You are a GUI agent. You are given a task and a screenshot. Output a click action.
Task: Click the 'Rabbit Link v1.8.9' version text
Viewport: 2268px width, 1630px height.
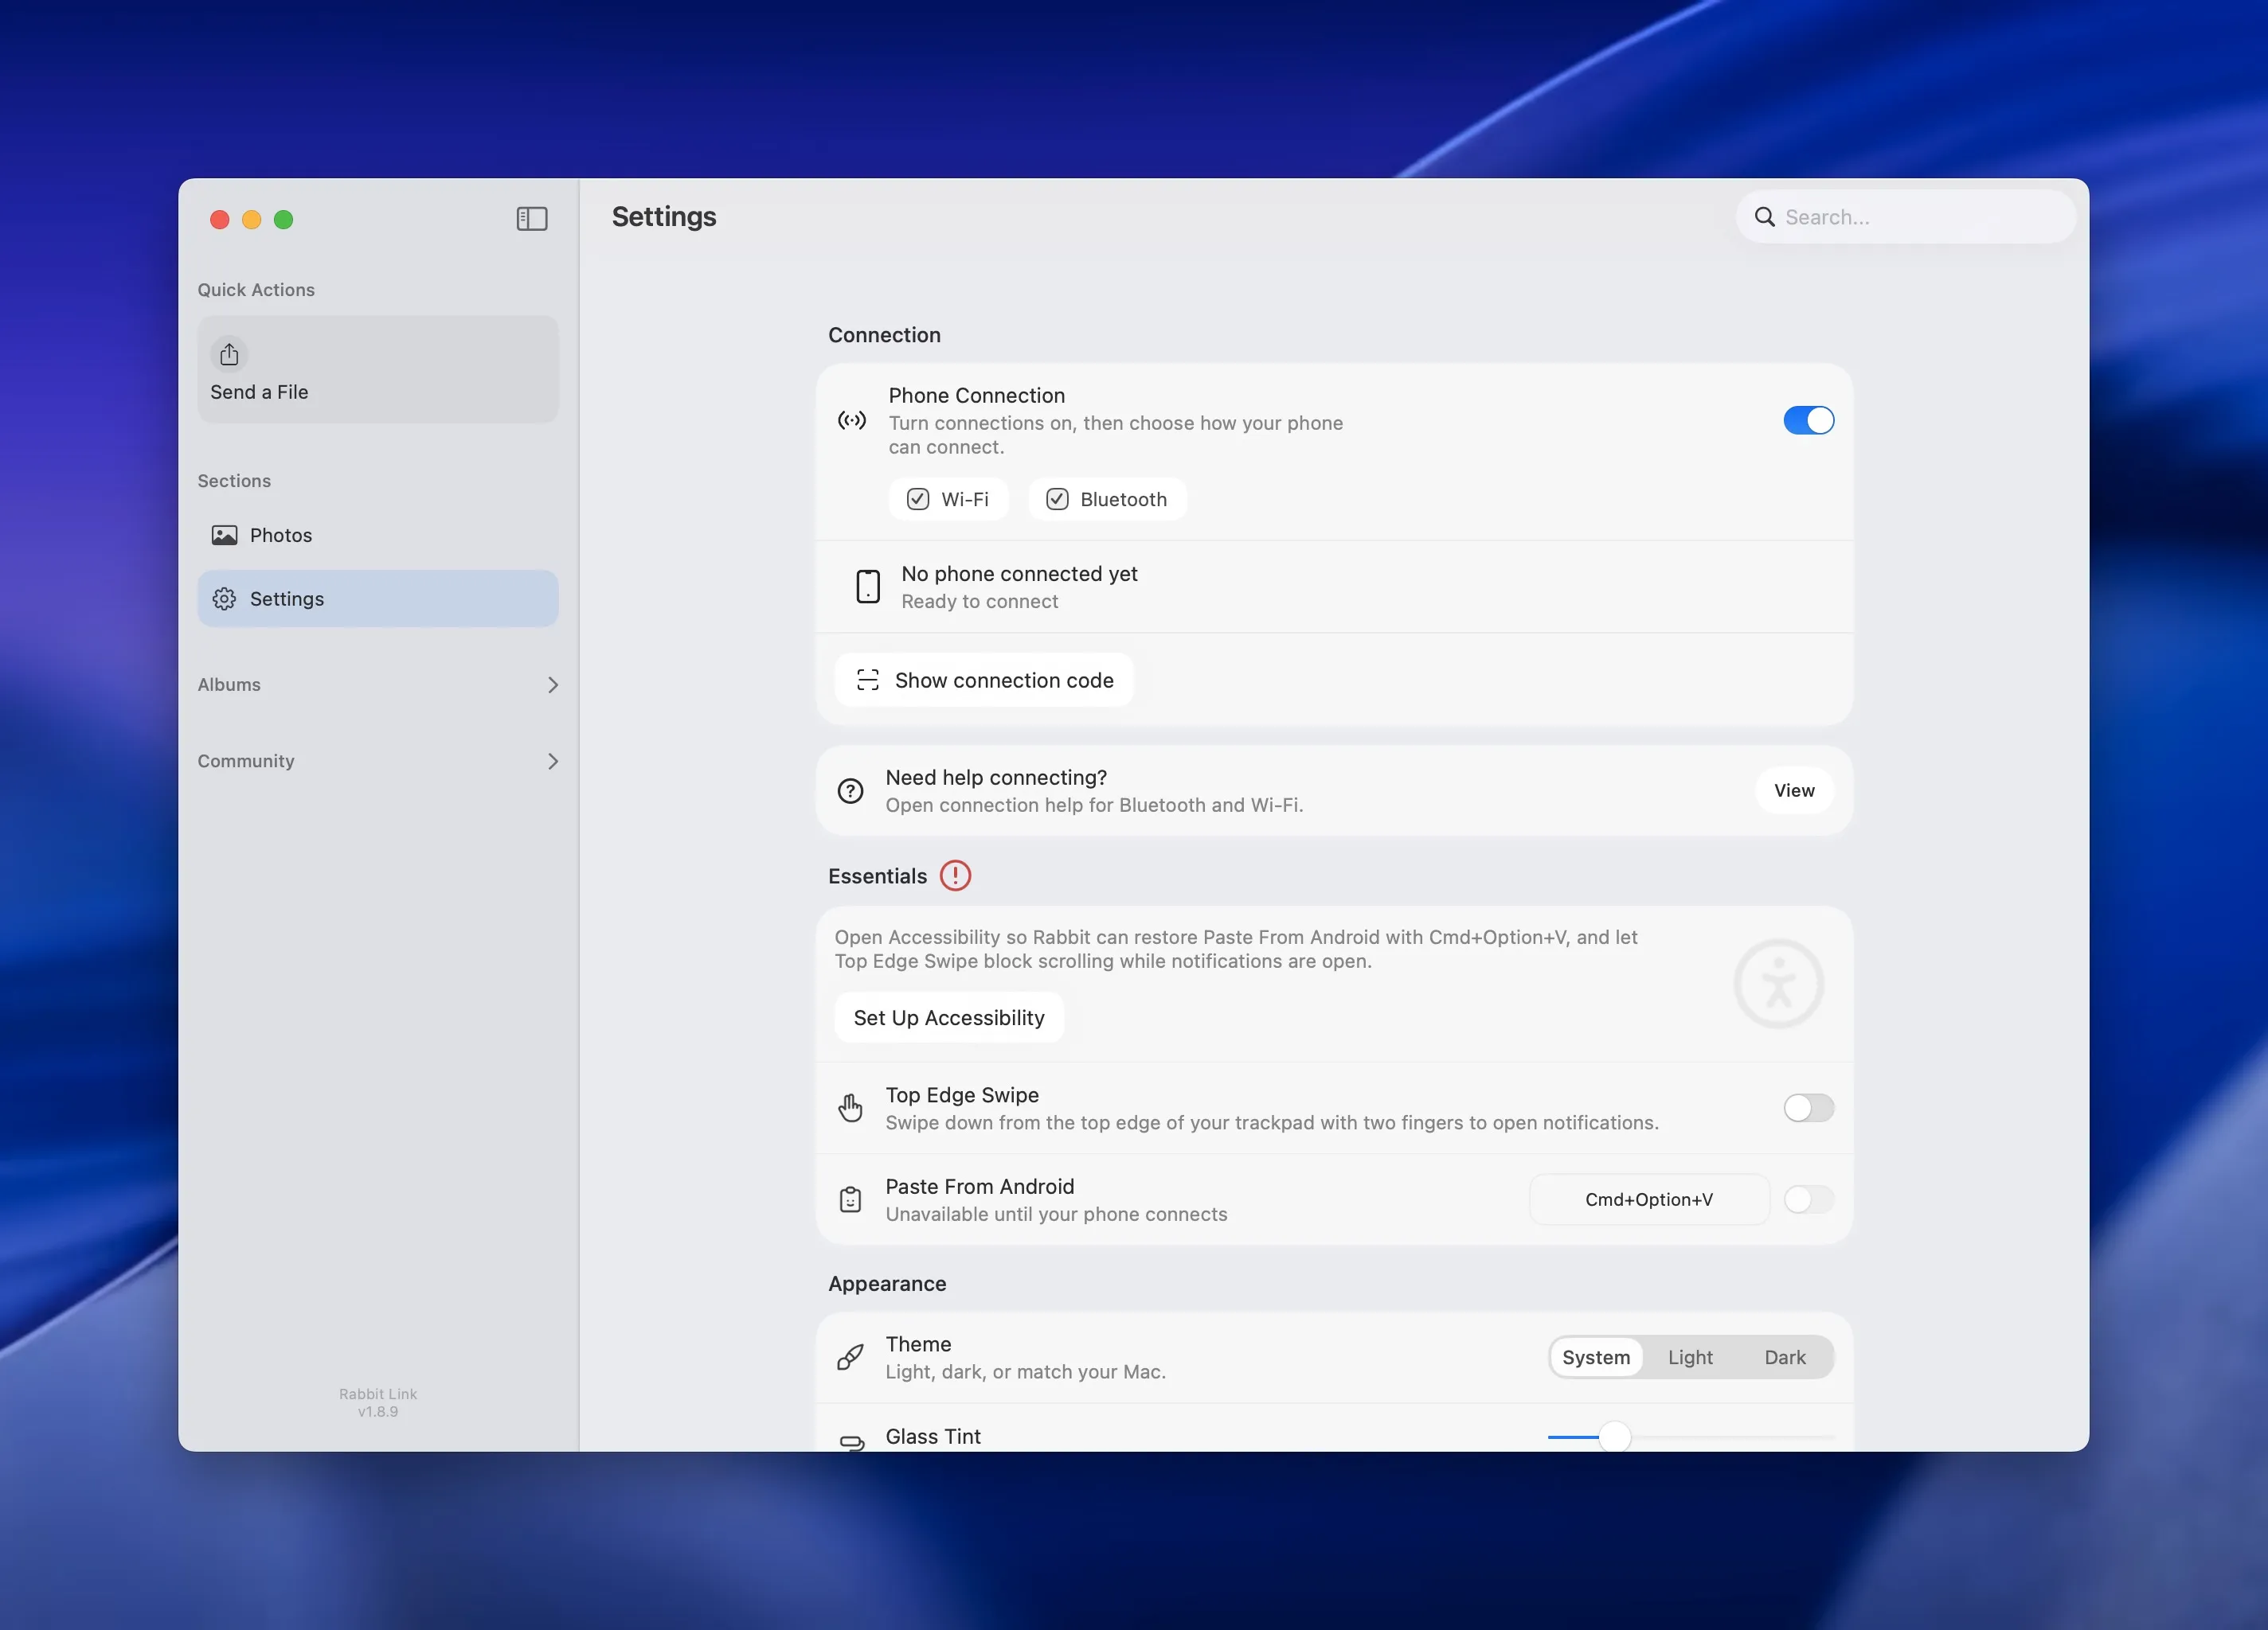(x=378, y=1402)
